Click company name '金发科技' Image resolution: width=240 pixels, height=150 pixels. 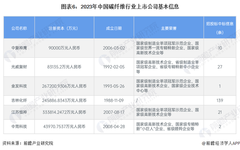19,86
